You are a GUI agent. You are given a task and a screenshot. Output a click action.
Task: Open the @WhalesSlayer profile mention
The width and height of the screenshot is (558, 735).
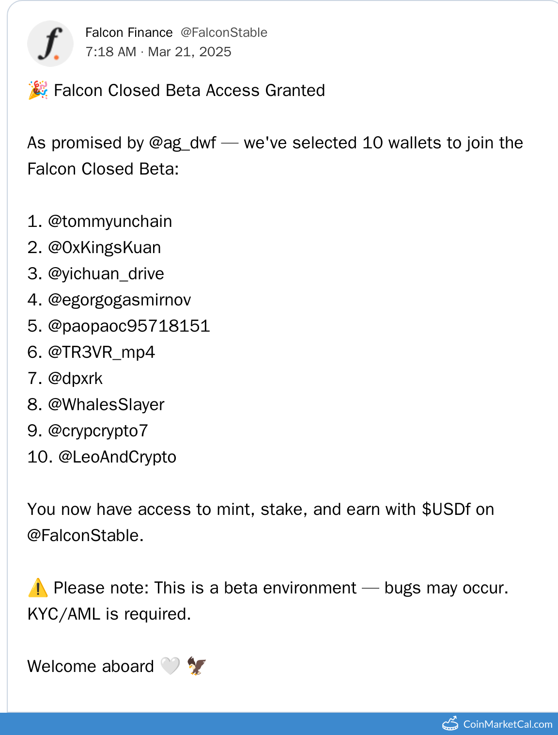click(x=106, y=405)
